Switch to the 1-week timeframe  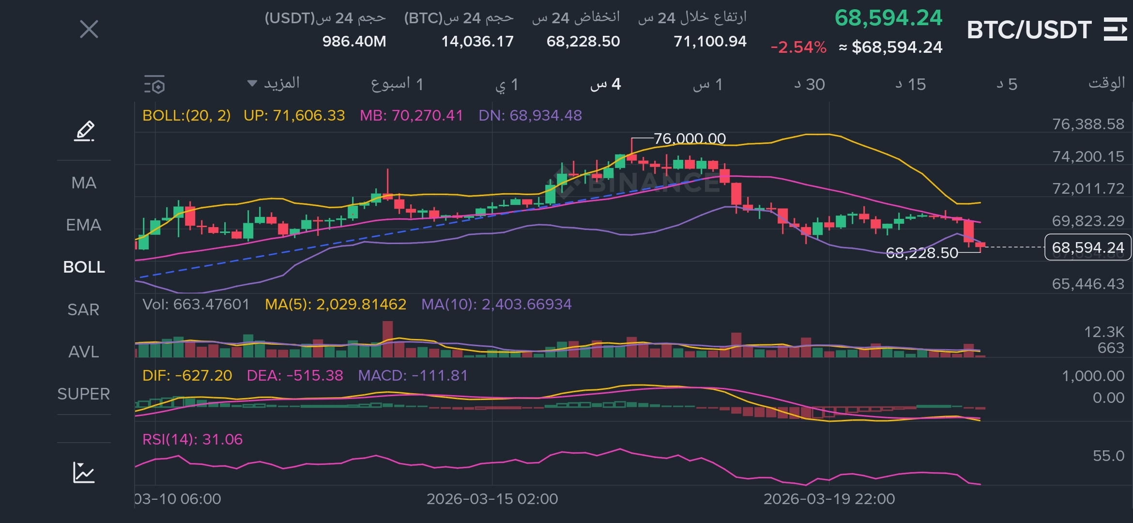[x=397, y=84]
